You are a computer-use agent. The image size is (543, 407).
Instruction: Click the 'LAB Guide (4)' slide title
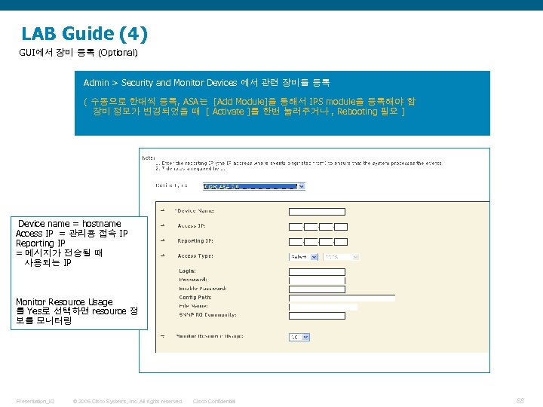pyautogui.click(x=84, y=34)
